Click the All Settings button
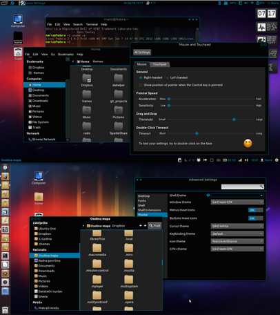Image resolution: width=280 pixels, height=315 pixels. pos(142,52)
